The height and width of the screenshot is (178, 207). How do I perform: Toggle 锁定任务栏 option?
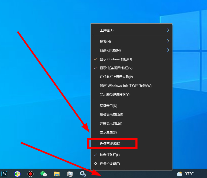110,155
